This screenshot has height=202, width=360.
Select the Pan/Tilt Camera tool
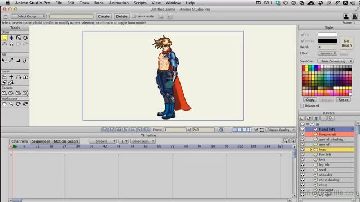(25, 93)
